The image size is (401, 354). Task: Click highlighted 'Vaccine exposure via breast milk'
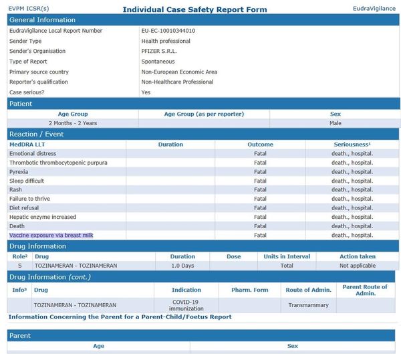(x=51, y=235)
